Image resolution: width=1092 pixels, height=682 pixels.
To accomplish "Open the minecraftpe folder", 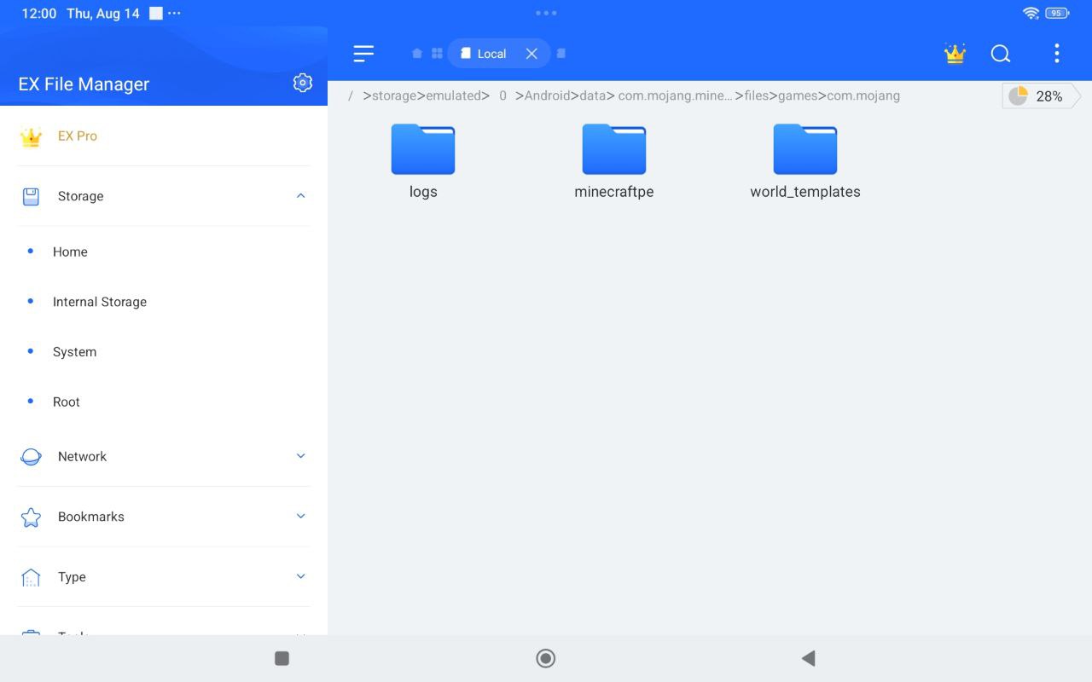I will (614, 160).
